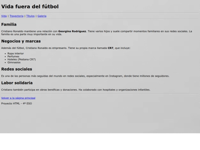
Task: Click the 'Proyecto HTML - 4º ESO' footer text
Action: [x=17, y=103]
